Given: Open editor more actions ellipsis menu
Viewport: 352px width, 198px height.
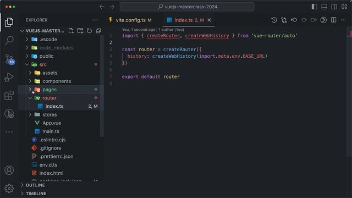Looking at the screenshot, I should pyautogui.click(x=343, y=20).
